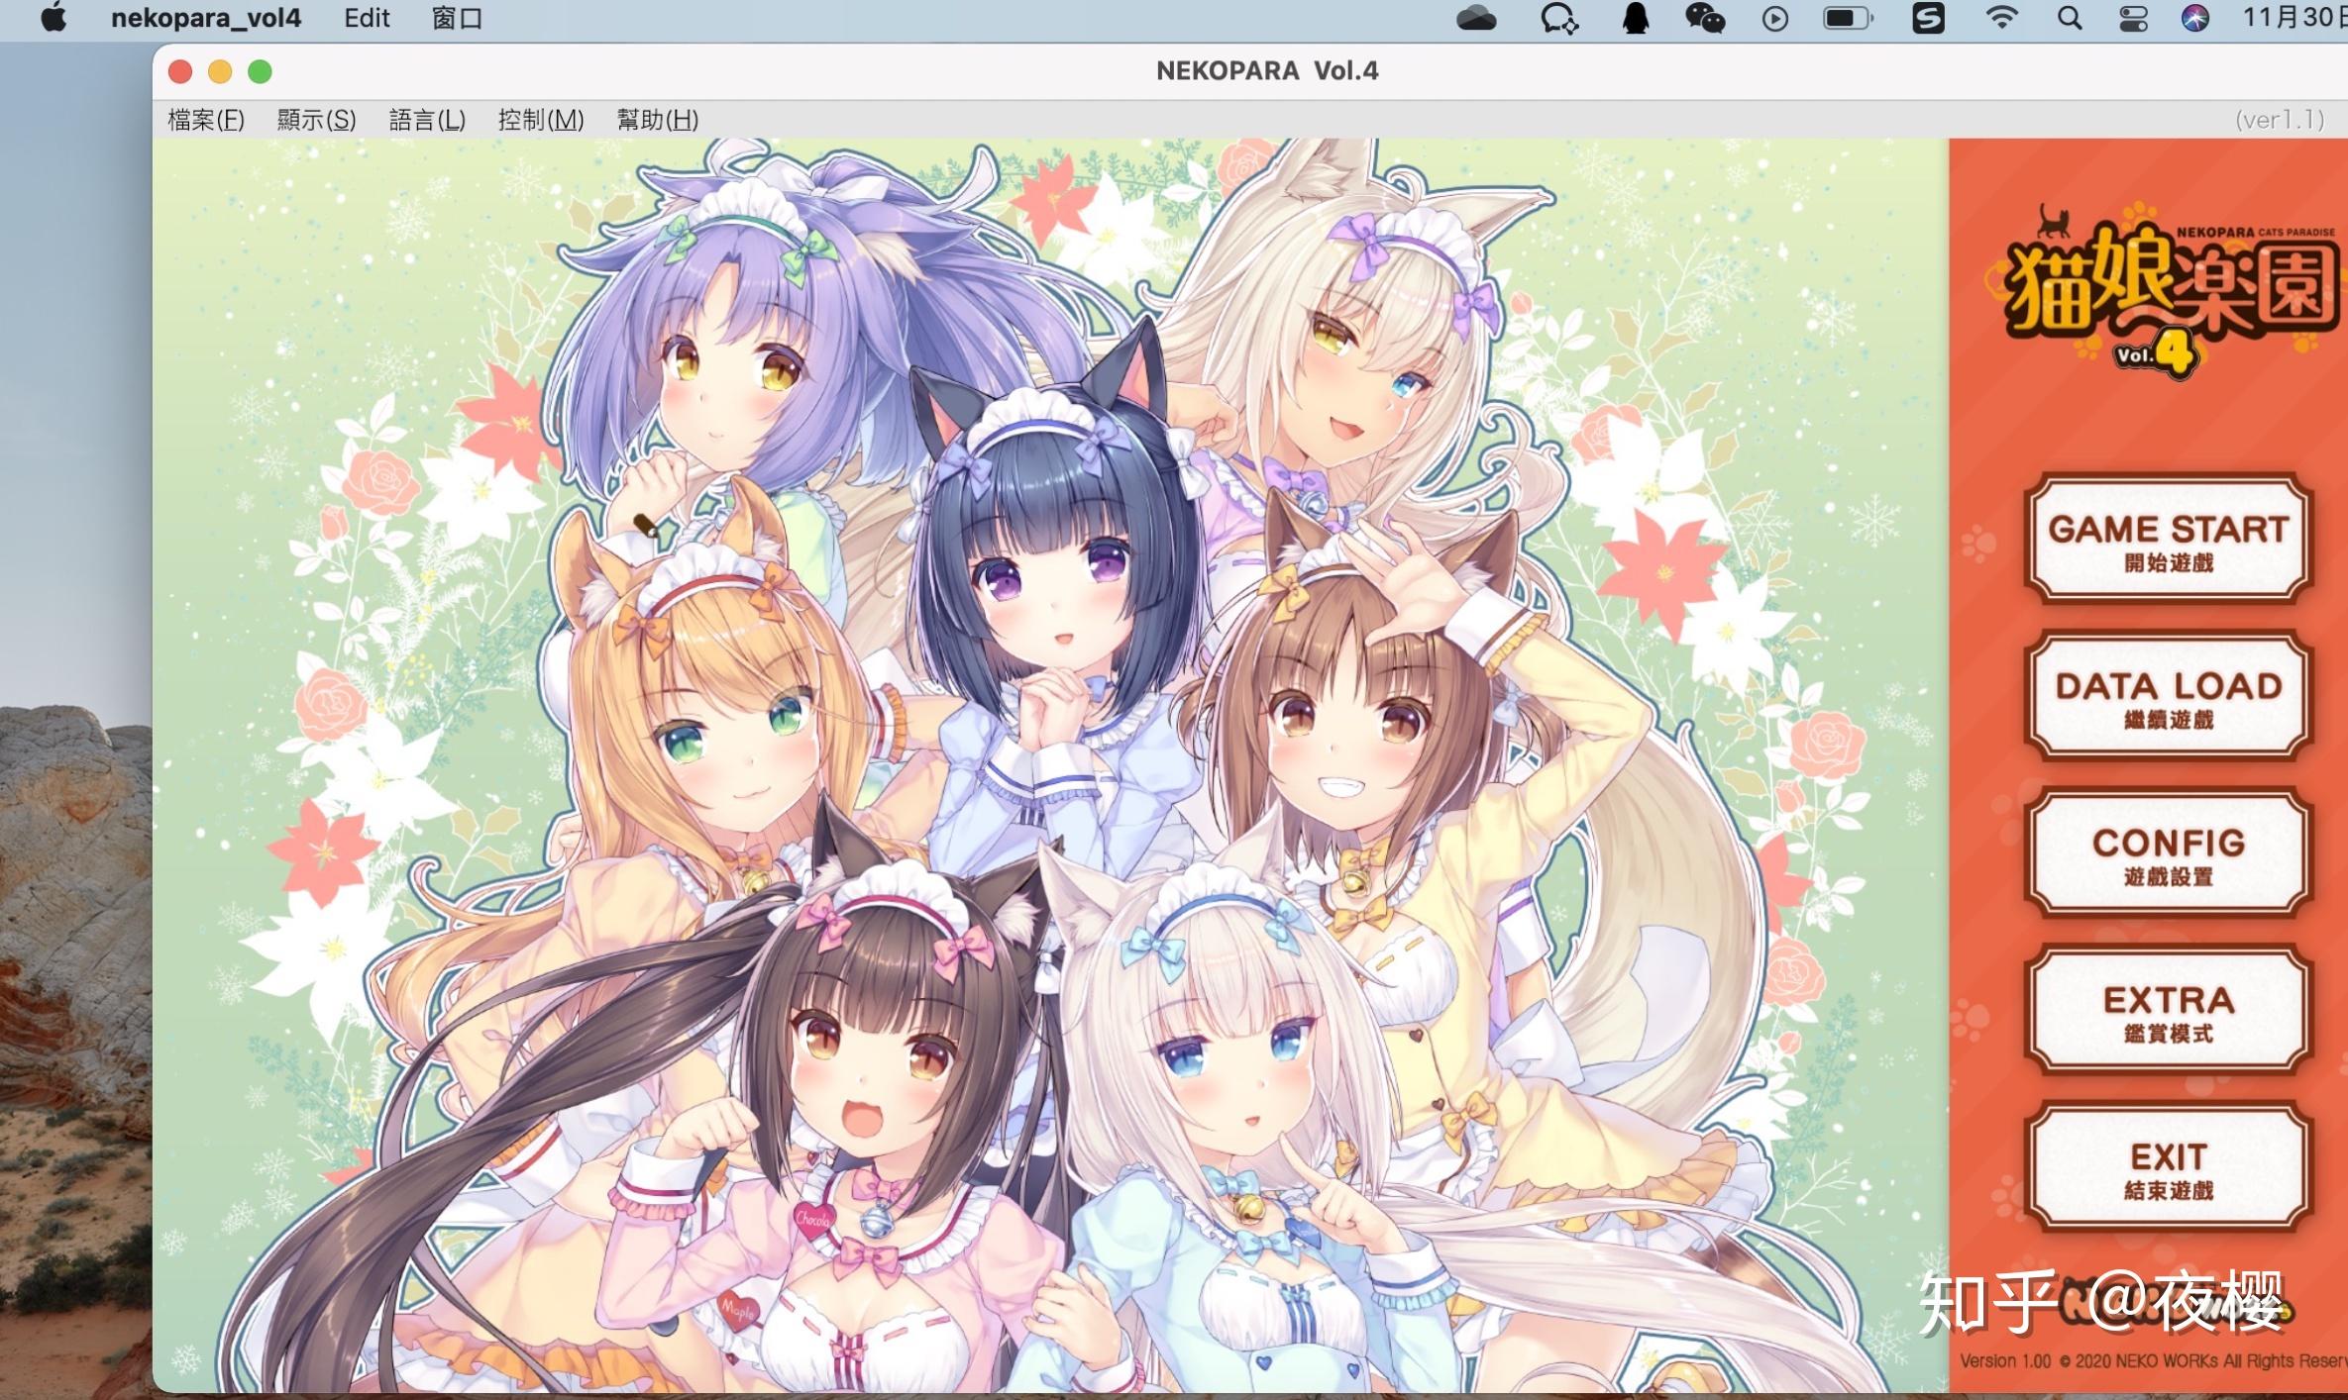Open the 語言(L) language menu
The height and width of the screenshot is (1400, 2348).
(427, 120)
